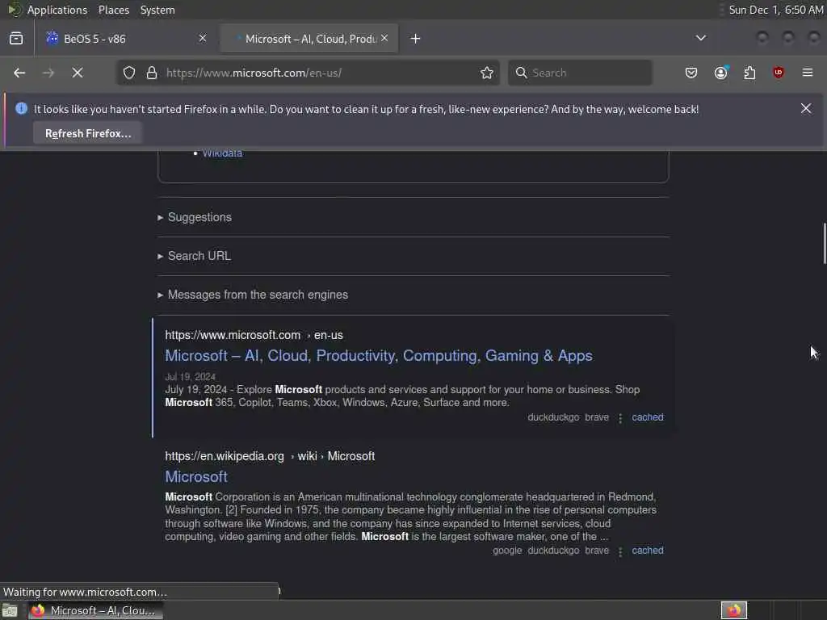Click the info icon in notification bar
The height and width of the screenshot is (620, 827).
click(21, 109)
